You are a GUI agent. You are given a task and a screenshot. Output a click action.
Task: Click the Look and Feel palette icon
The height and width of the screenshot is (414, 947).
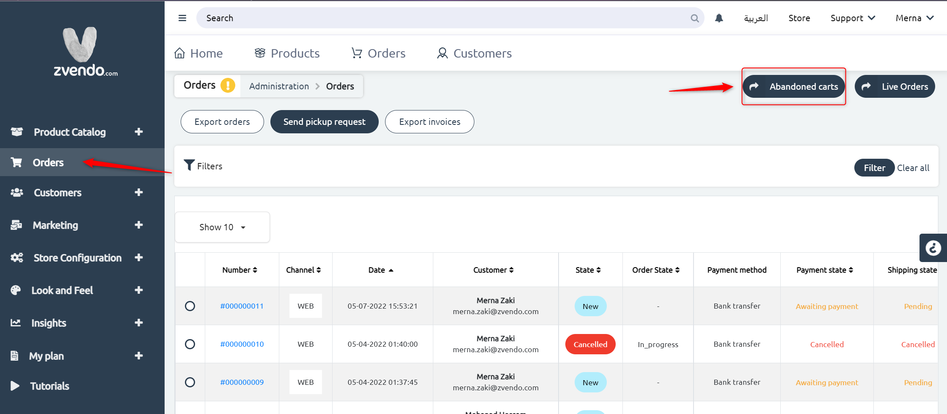pyautogui.click(x=16, y=290)
